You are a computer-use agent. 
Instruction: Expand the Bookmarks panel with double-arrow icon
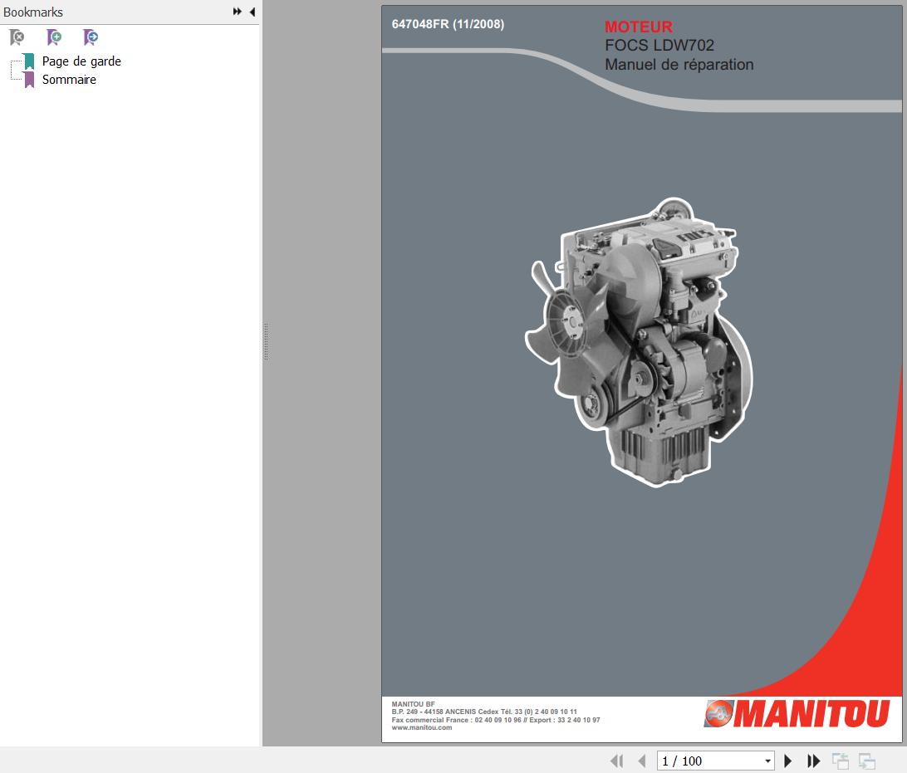point(238,12)
